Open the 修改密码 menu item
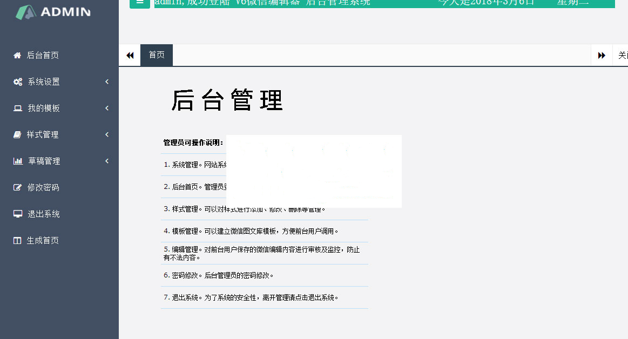The width and height of the screenshot is (628, 339). [x=43, y=187]
